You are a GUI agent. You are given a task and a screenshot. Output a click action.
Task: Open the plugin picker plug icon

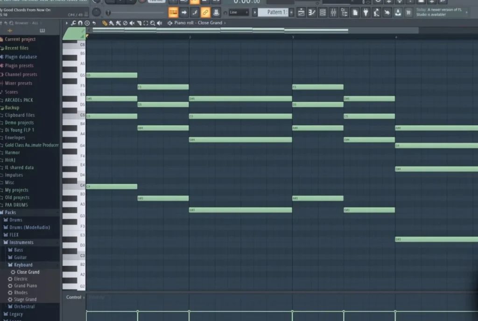pos(366,12)
